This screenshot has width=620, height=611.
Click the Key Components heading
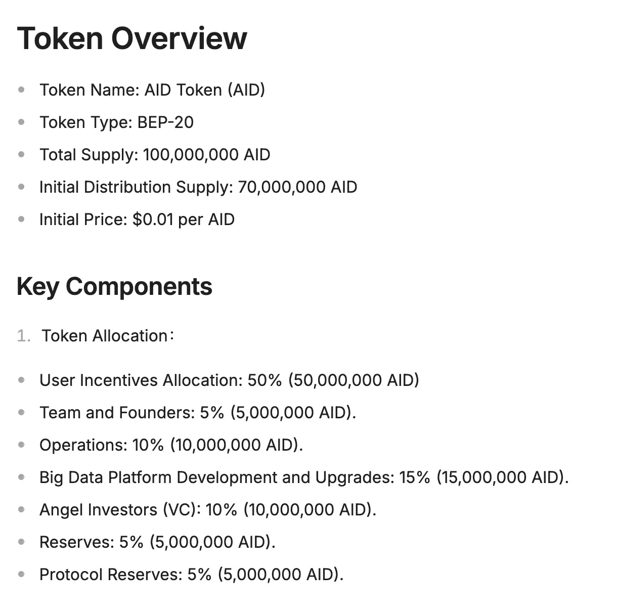click(x=114, y=287)
